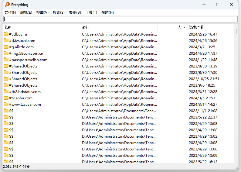Click the date 2024/1/22 11:48
This screenshot has width=241, height=172.
click(203, 60)
